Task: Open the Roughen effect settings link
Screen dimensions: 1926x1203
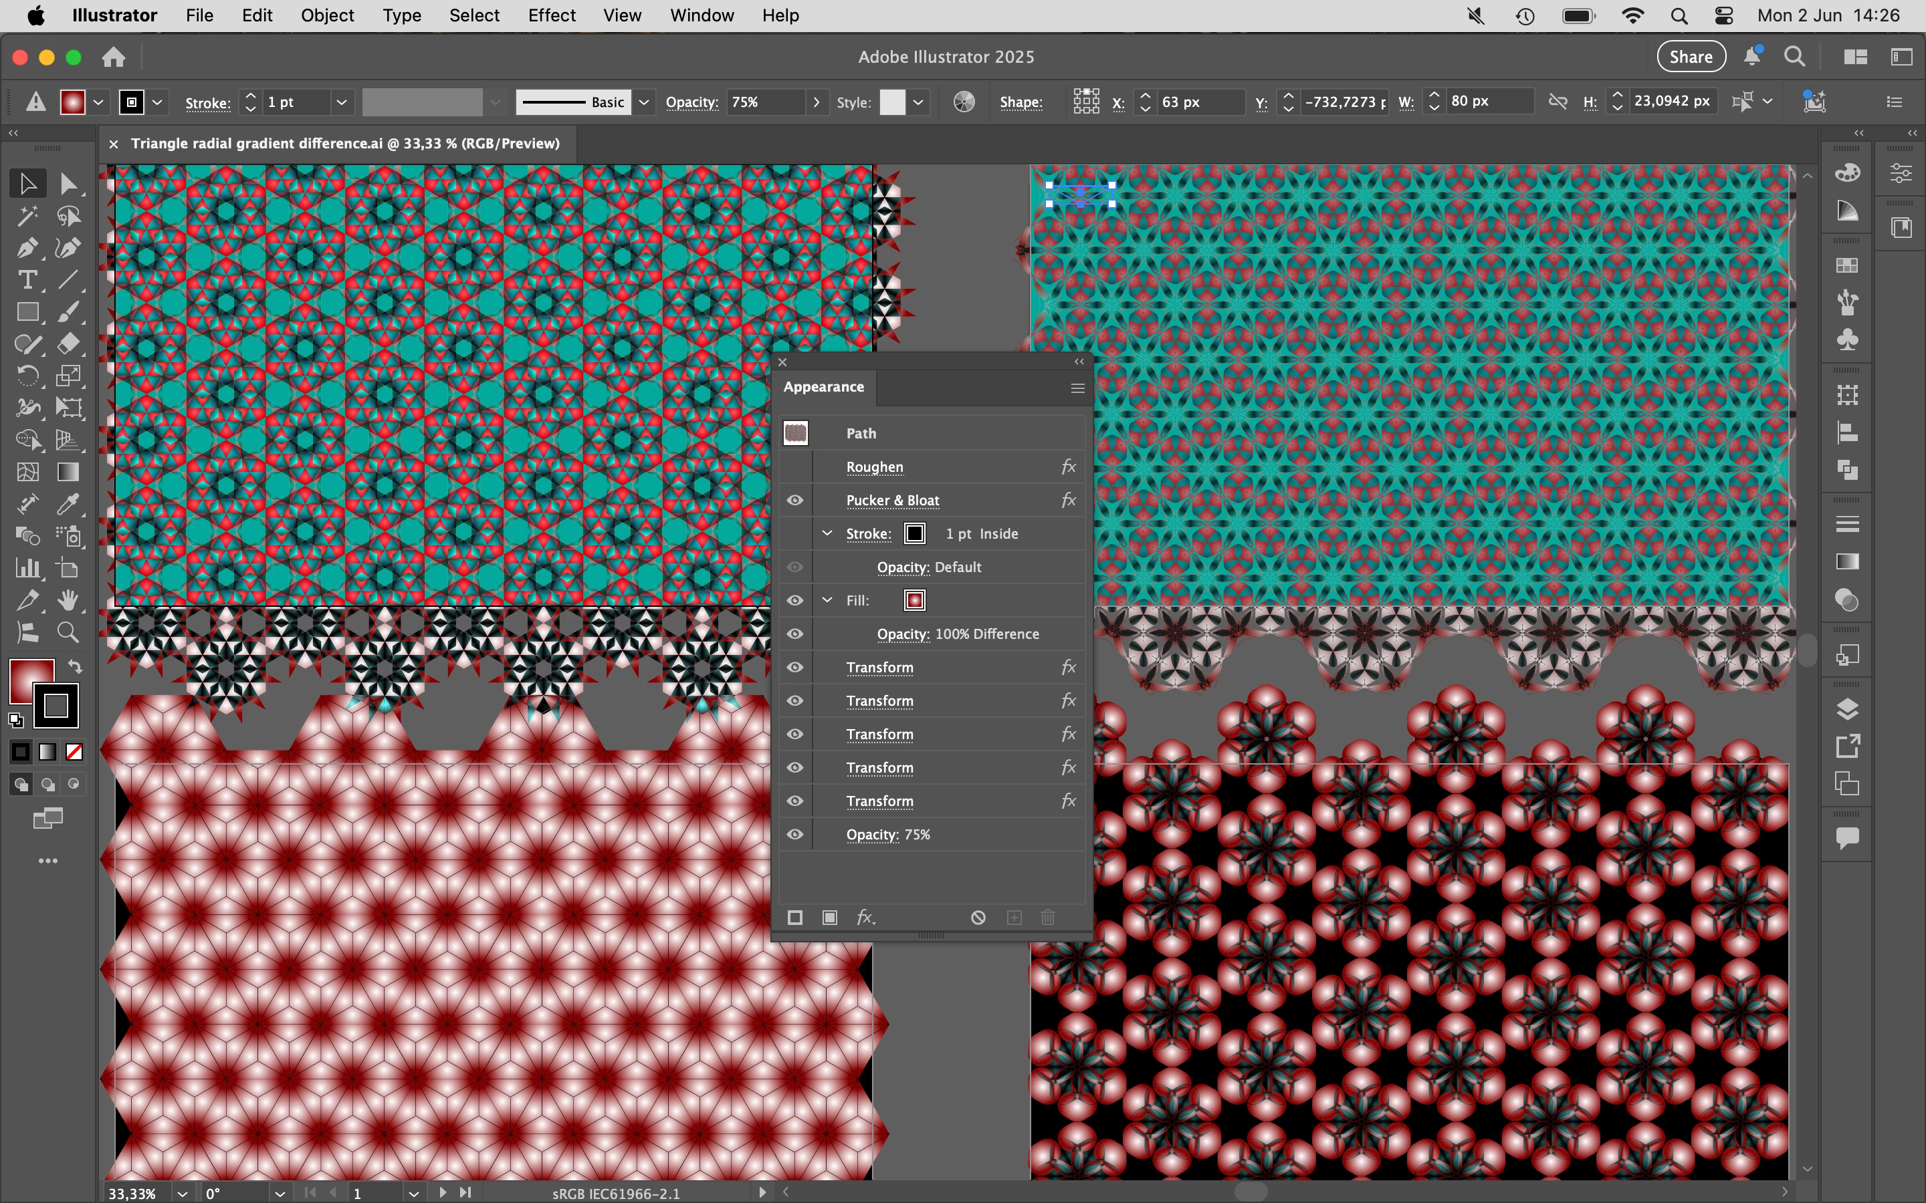Action: (874, 467)
